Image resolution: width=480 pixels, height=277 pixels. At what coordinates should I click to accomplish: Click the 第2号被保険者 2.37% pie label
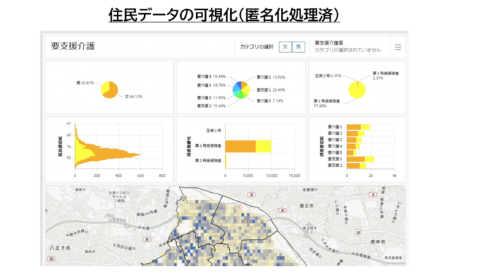385,76
